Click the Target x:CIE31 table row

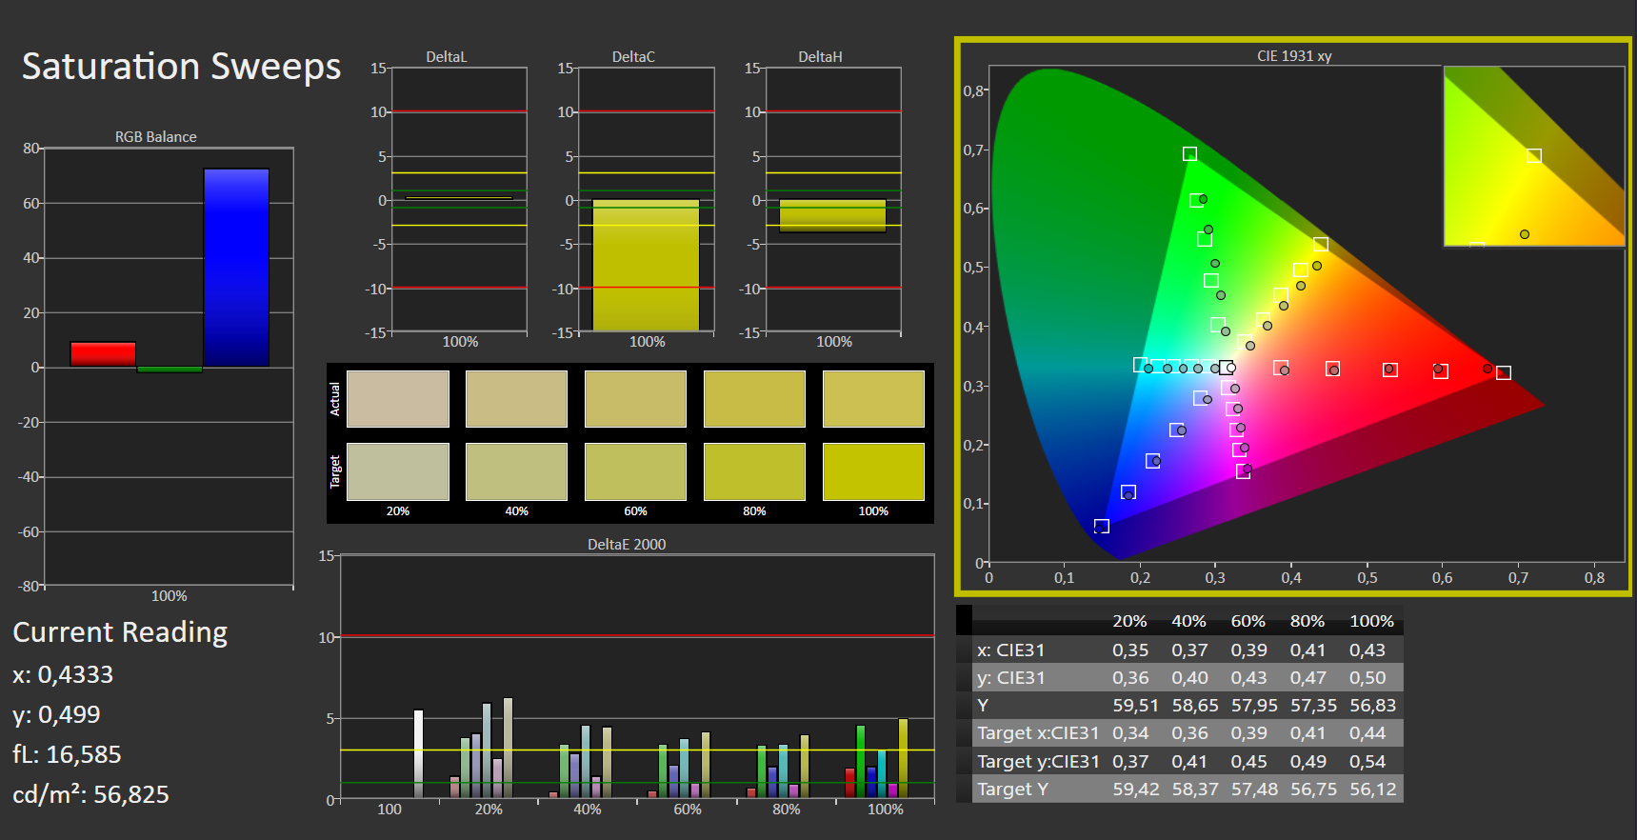[x=1180, y=733]
